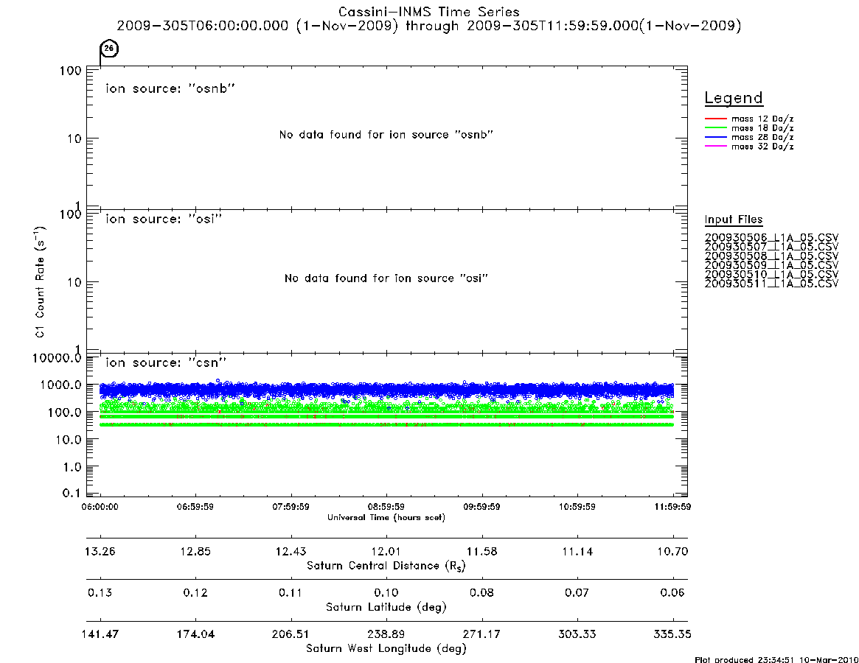The image size is (859, 663).
Task: Click file name 200930507_L1A_05.CSV
Action: tap(771, 247)
